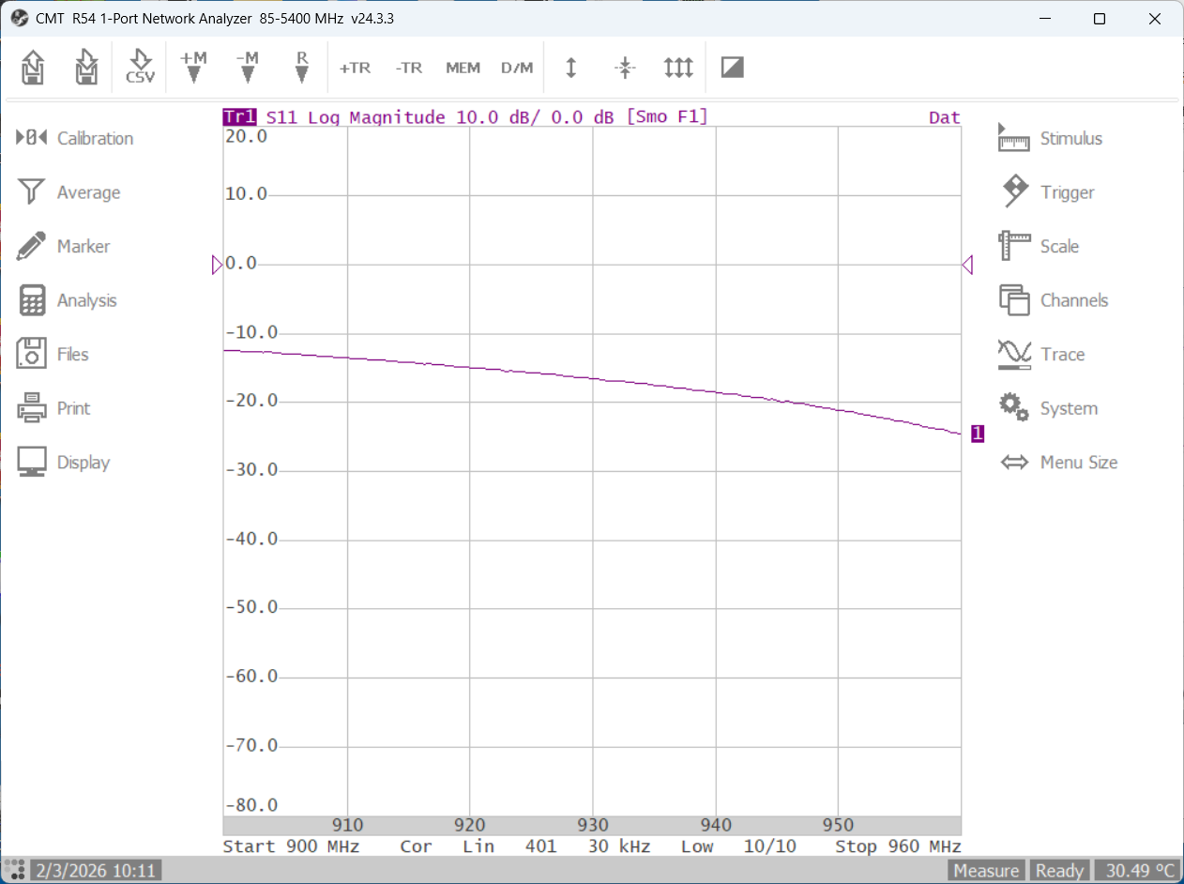Set reference marker with the R icon
Viewport: 1184px width, 884px height.
[301, 68]
